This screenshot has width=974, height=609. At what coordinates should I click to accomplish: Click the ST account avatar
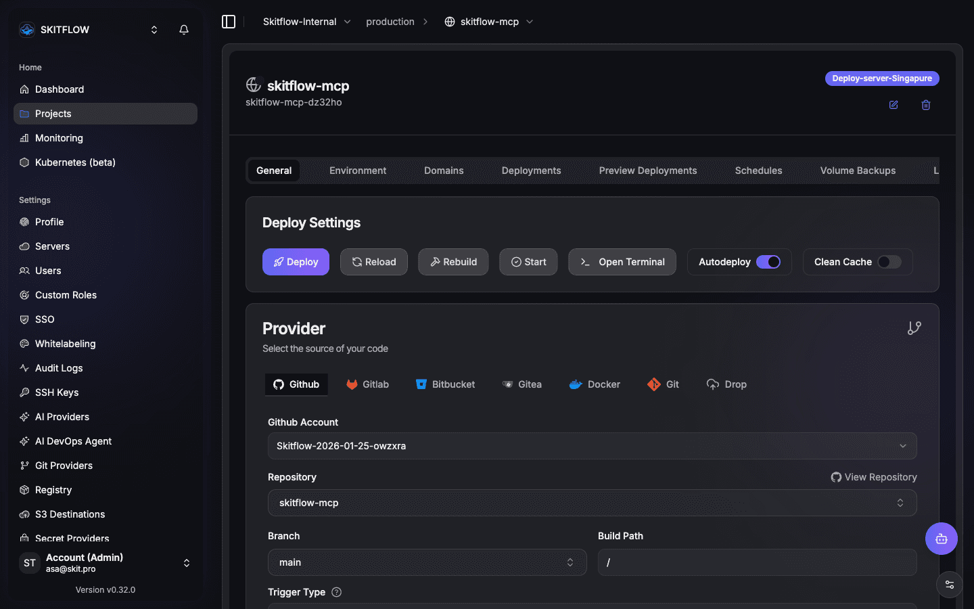(x=30, y=563)
